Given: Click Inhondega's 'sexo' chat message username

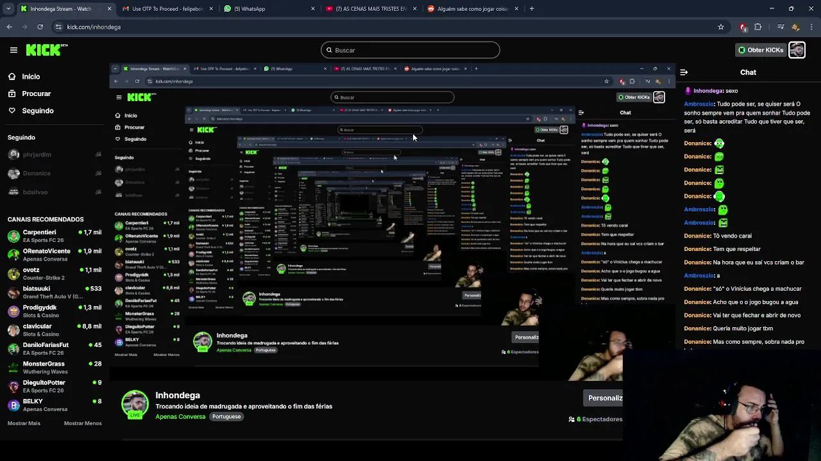Looking at the screenshot, I should pyautogui.click(x=708, y=91).
